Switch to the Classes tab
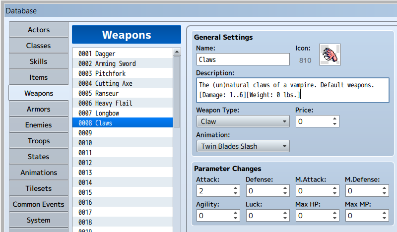Image resolution: width=397 pixels, height=232 pixels. coord(39,46)
